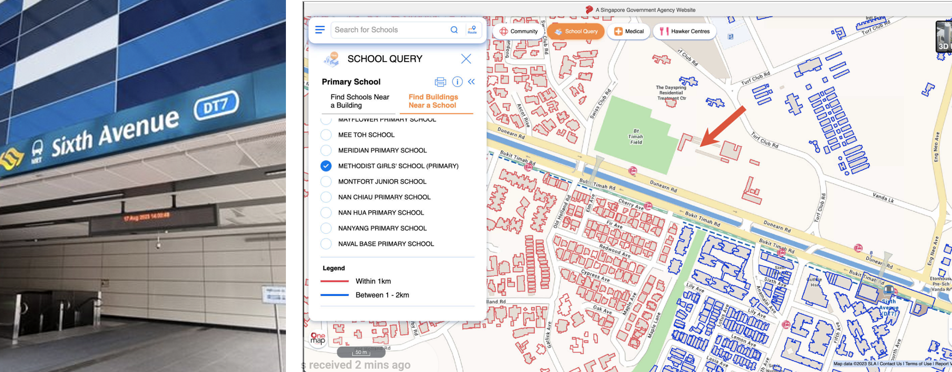Print the school query results
Viewport: 952px width, 372px height.
click(440, 82)
